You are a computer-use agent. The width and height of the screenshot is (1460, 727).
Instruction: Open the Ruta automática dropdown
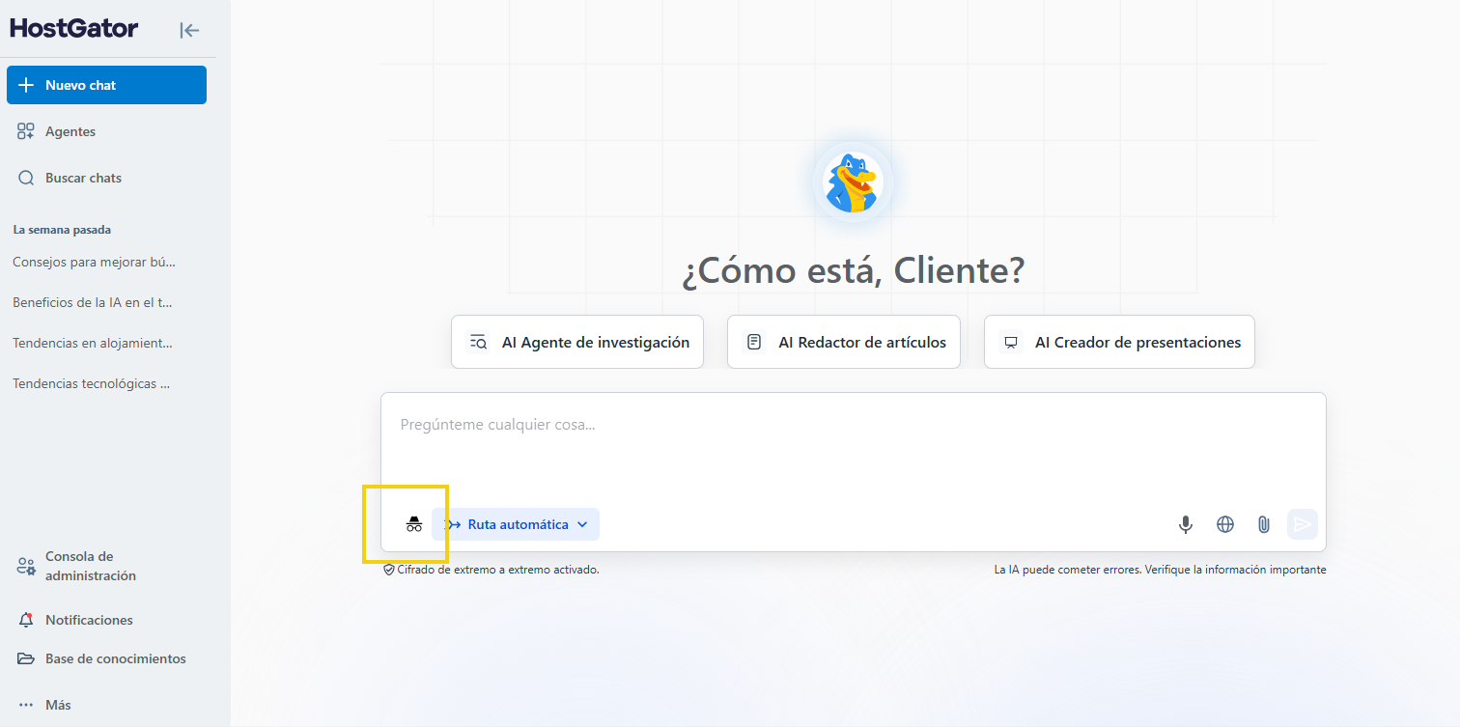(516, 524)
